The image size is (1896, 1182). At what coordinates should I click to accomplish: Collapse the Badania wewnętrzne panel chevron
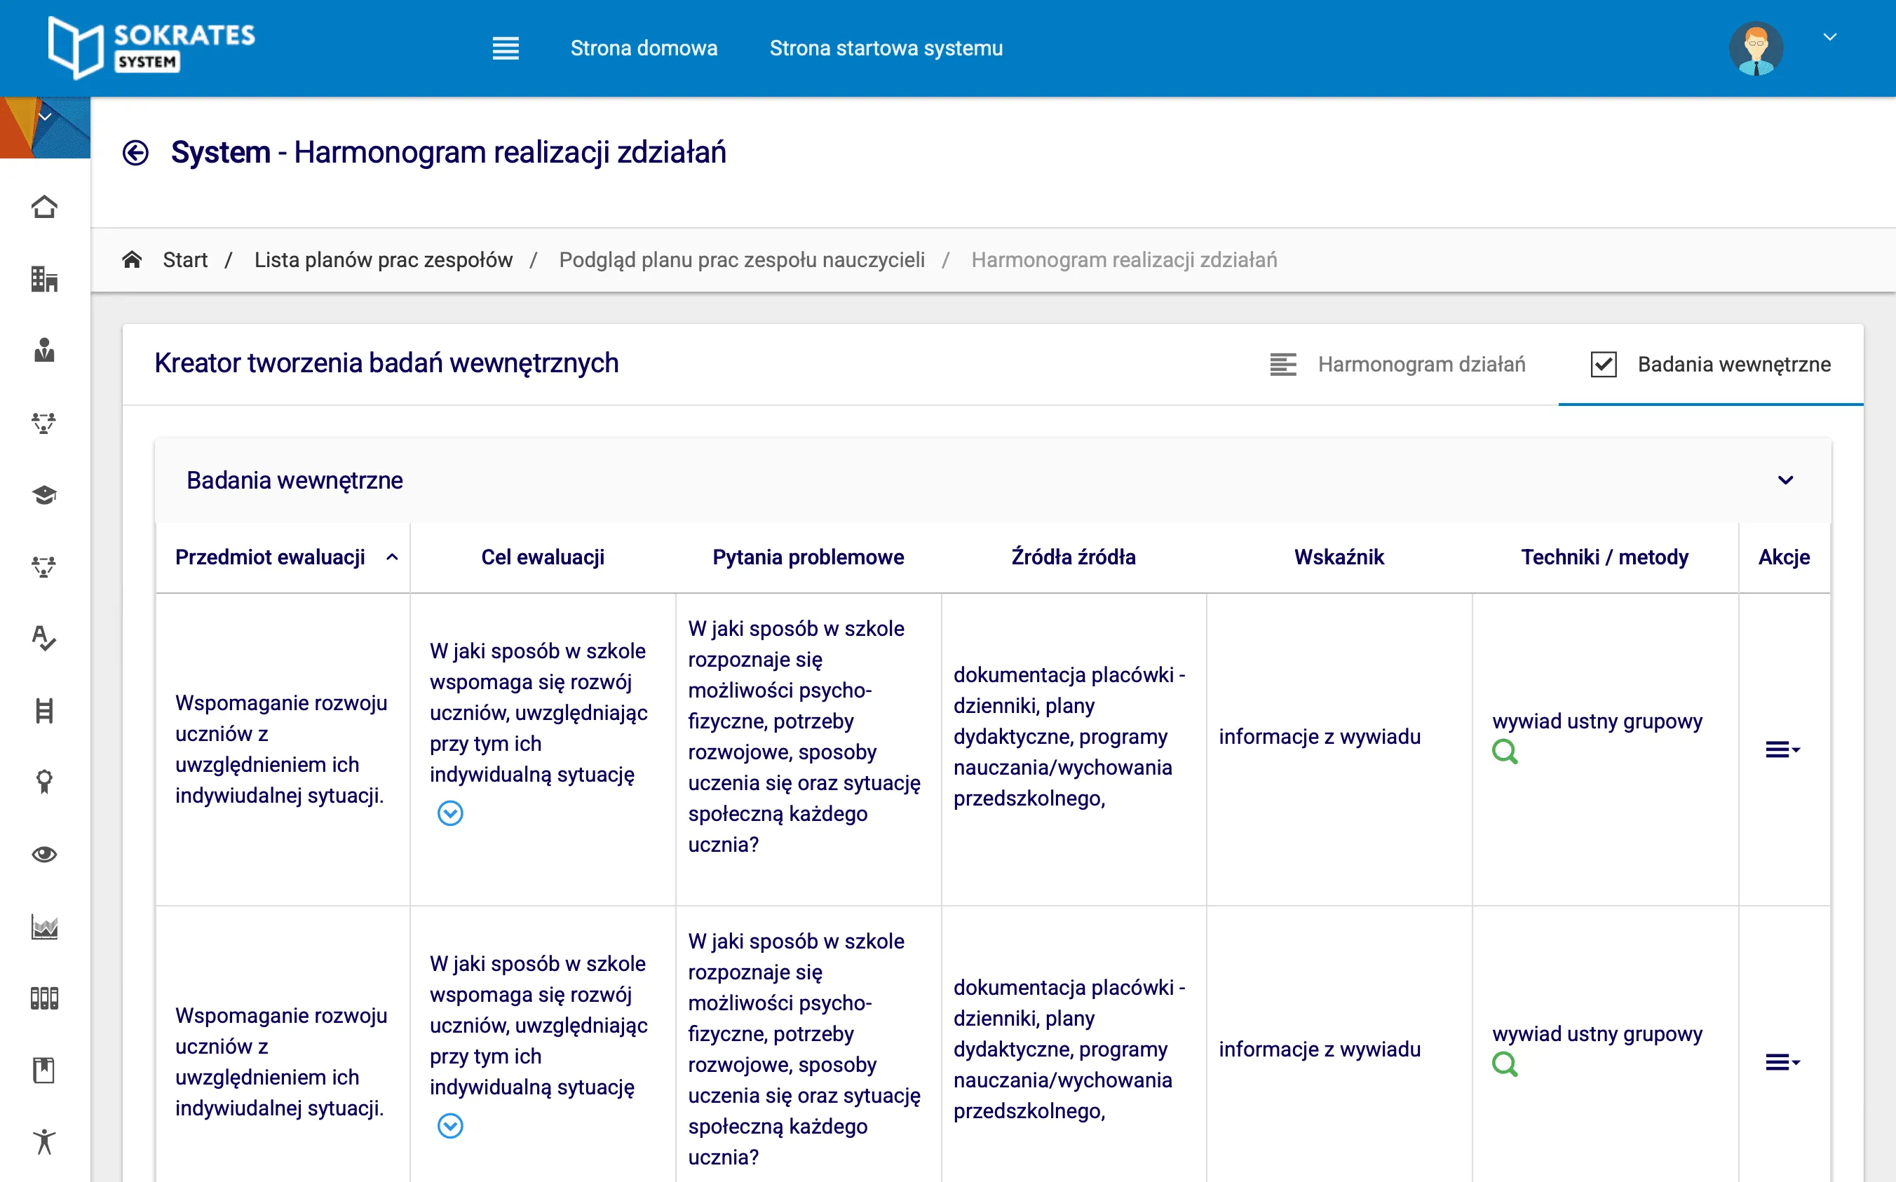[x=1785, y=480]
